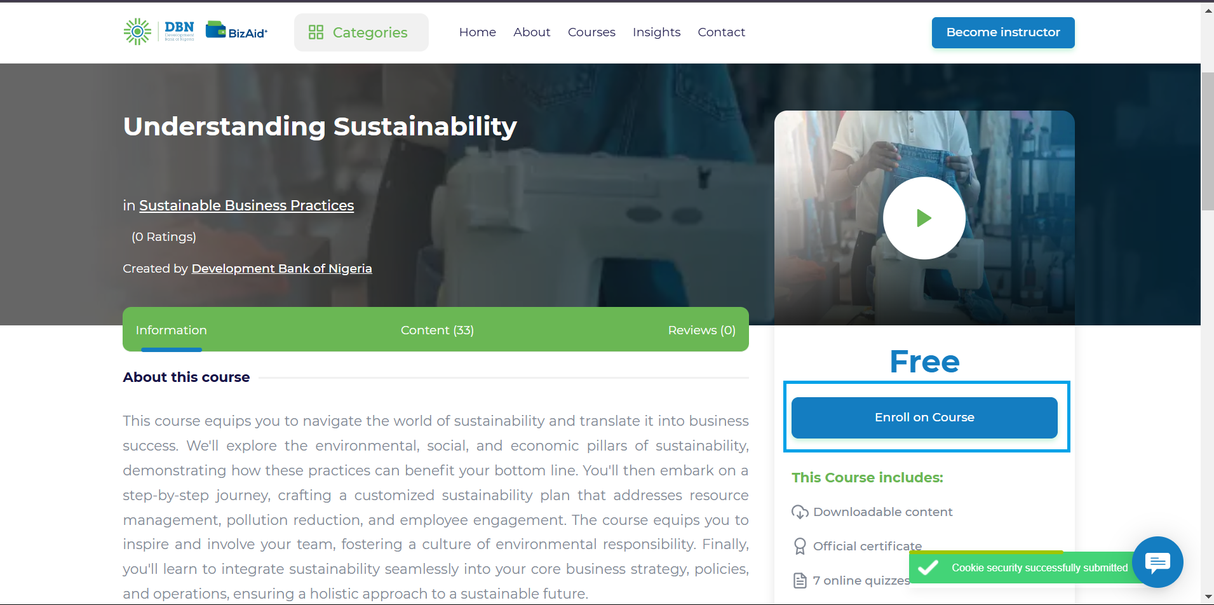Click the Categories grid icon
This screenshot has width=1214, height=605.
click(316, 32)
